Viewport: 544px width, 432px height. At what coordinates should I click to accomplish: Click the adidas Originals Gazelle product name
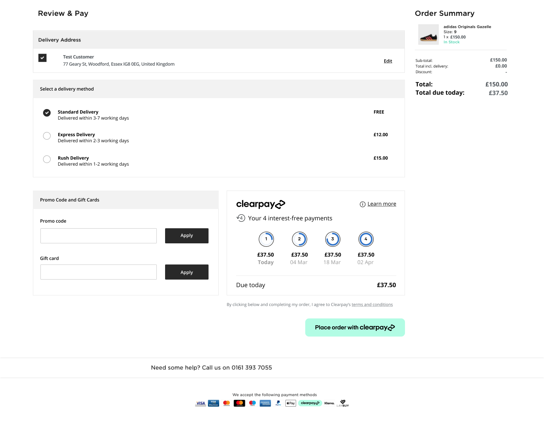(x=467, y=27)
